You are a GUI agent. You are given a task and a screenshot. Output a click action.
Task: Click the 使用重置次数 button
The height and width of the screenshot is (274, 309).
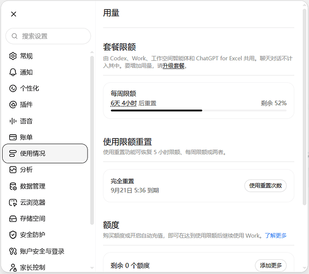pyautogui.click(x=265, y=186)
